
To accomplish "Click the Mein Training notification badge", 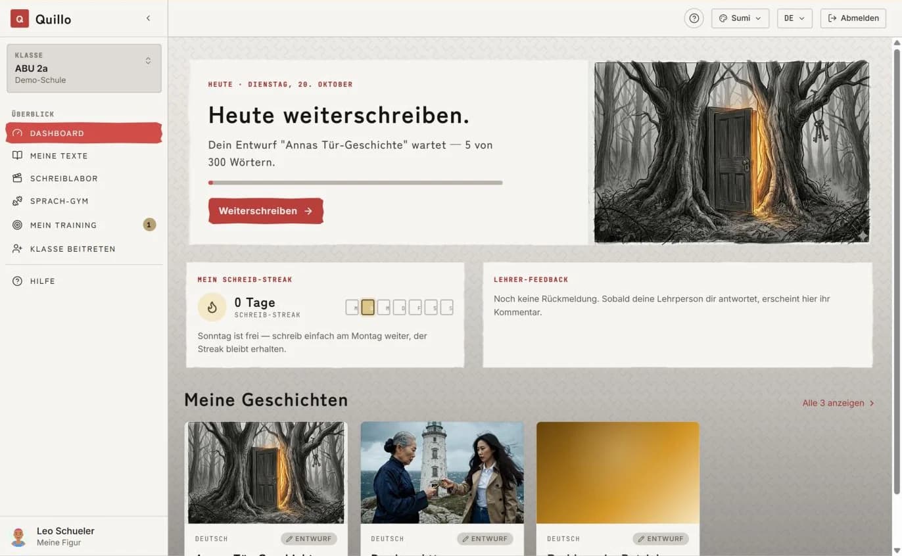I will 149,225.
